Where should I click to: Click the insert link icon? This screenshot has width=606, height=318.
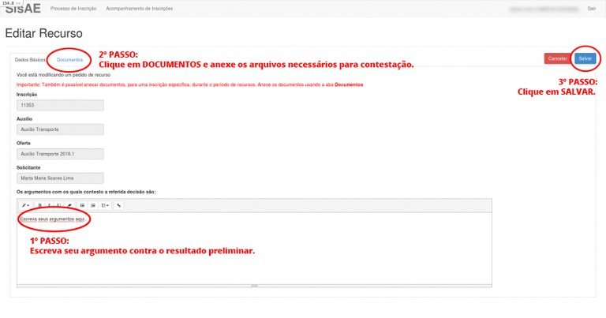tap(119, 205)
